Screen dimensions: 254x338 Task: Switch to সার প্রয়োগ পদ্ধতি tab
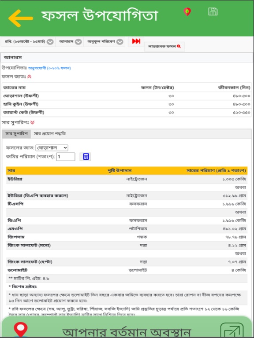pos(50,134)
